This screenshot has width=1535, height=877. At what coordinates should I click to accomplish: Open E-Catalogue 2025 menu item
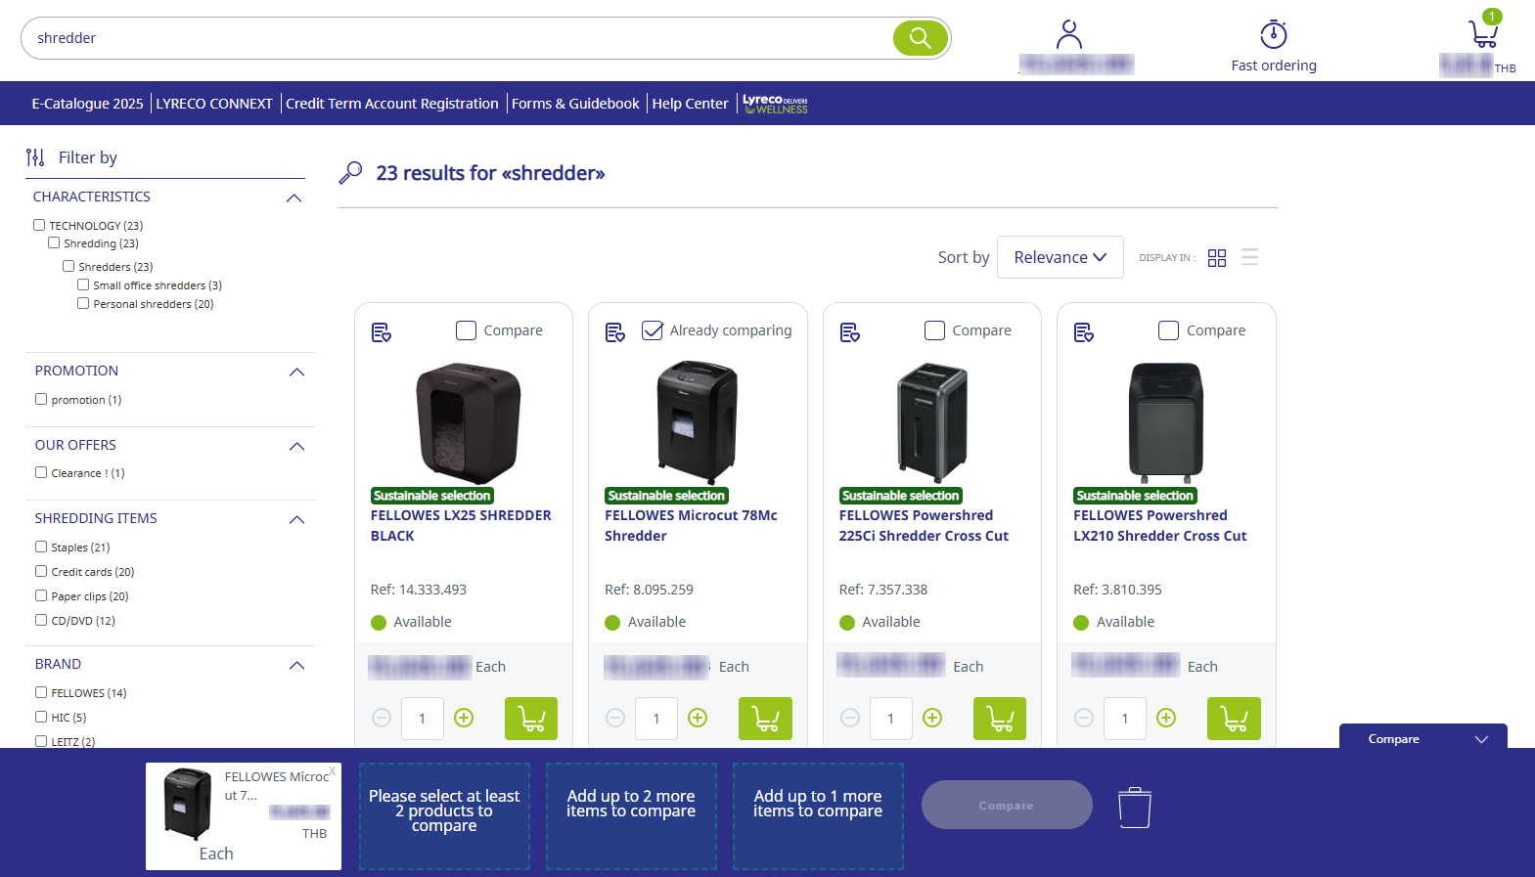pyautogui.click(x=87, y=104)
